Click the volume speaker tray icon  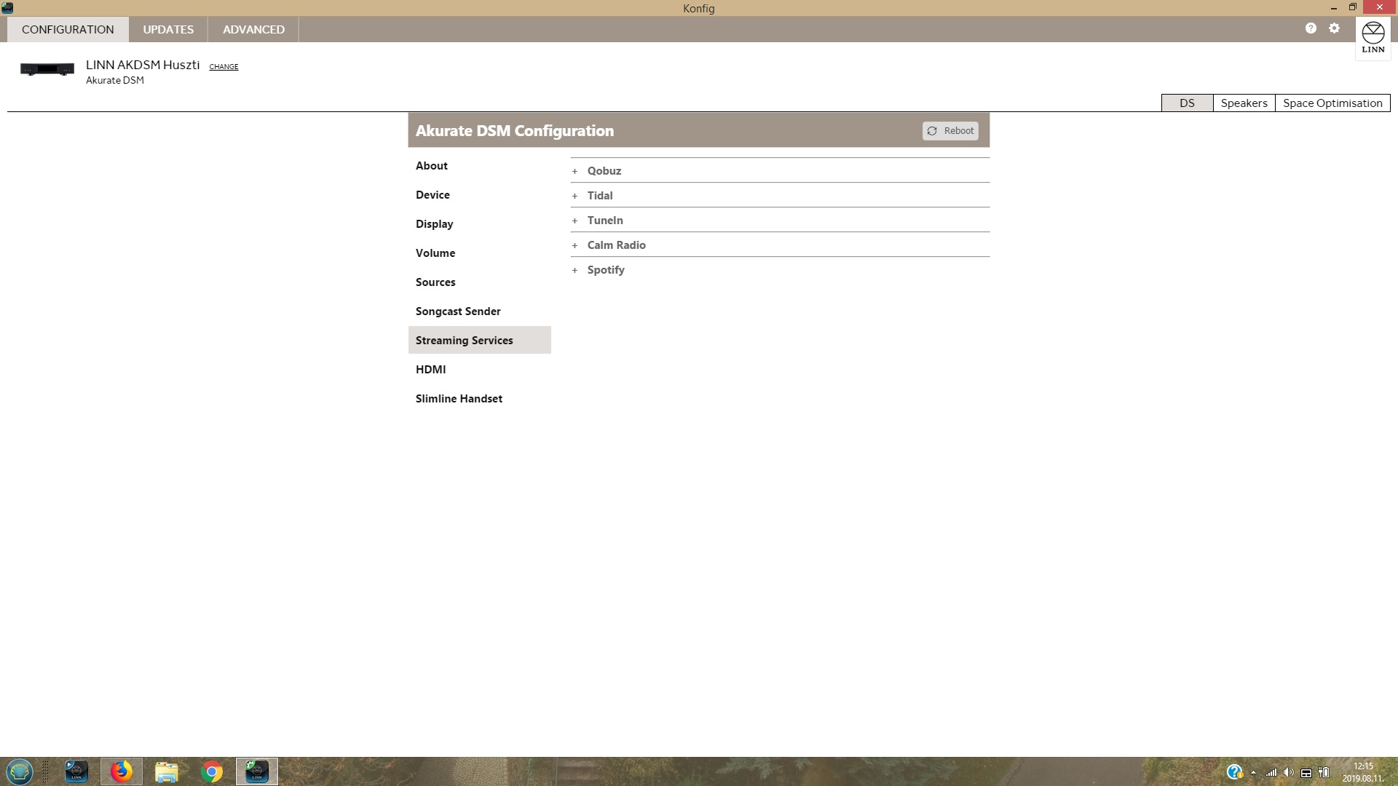click(1288, 773)
